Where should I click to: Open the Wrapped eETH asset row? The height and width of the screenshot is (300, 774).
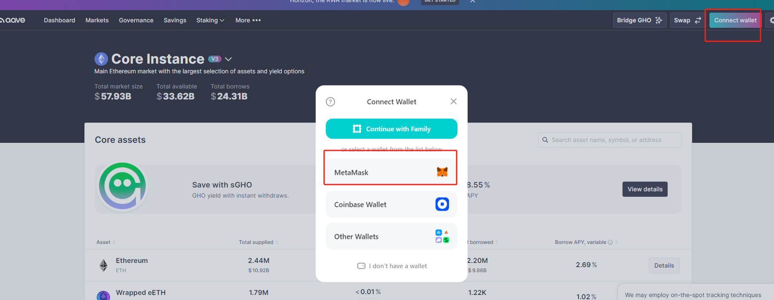tap(388, 292)
